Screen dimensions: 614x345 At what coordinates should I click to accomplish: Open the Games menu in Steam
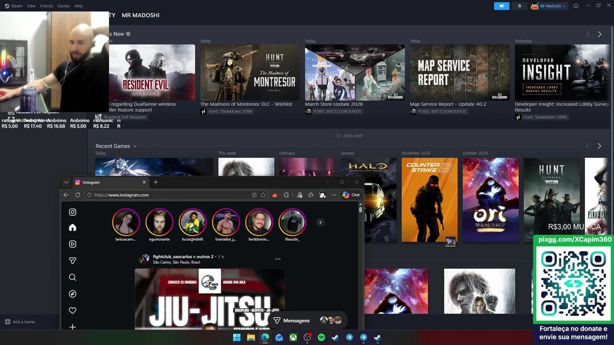[x=63, y=6]
